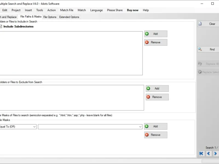The image size is (219, 164).
Task: Open the Project menu
Action: (x=16, y=10)
